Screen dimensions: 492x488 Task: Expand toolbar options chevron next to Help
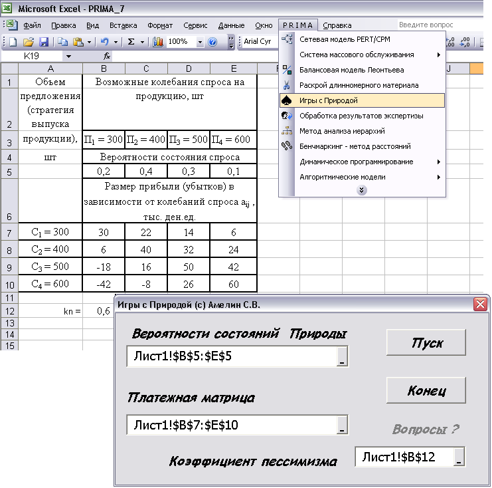pyautogui.click(x=231, y=42)
